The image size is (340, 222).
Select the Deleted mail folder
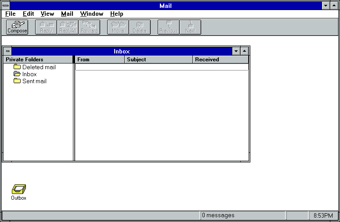39,67
